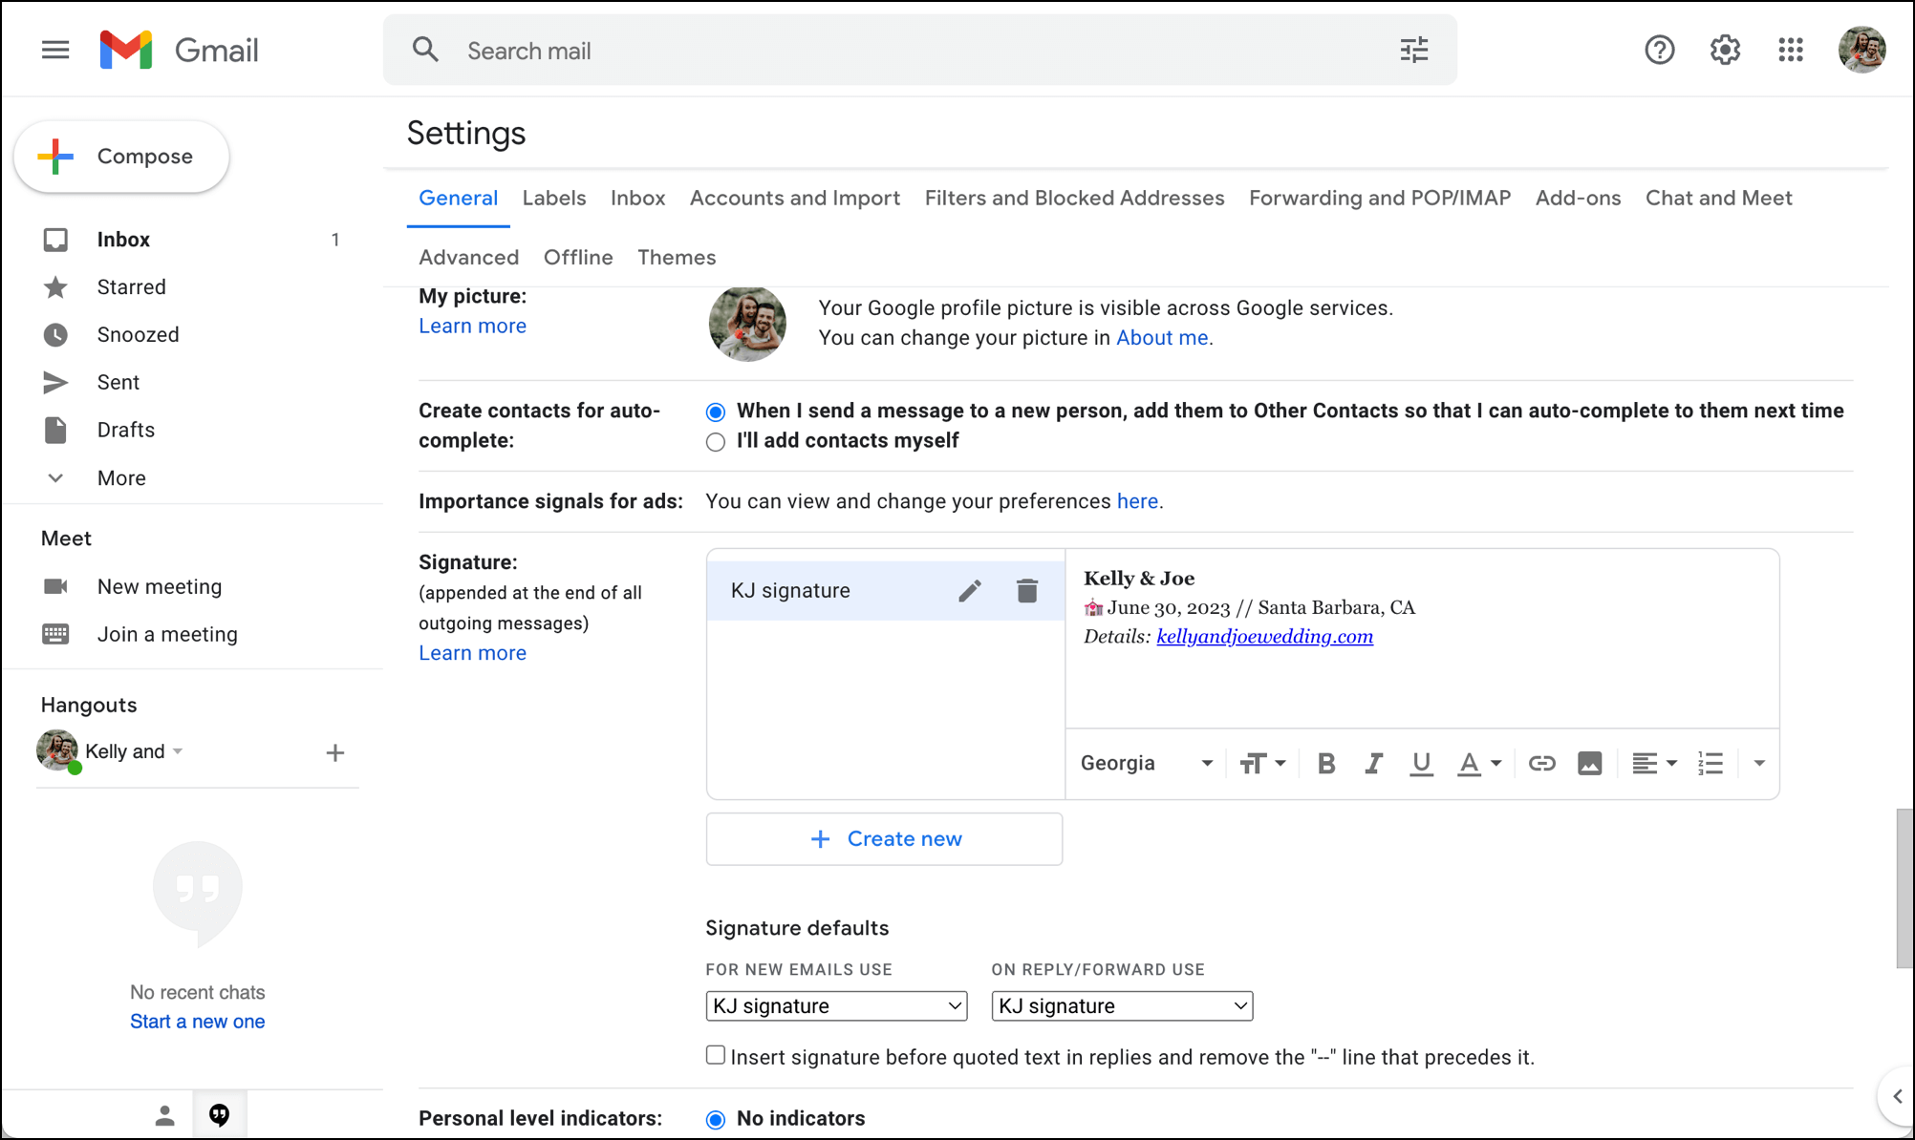Open the Chat and Meet tab
This screenshot has width=1915, height=1140.
coord(1718,198)
